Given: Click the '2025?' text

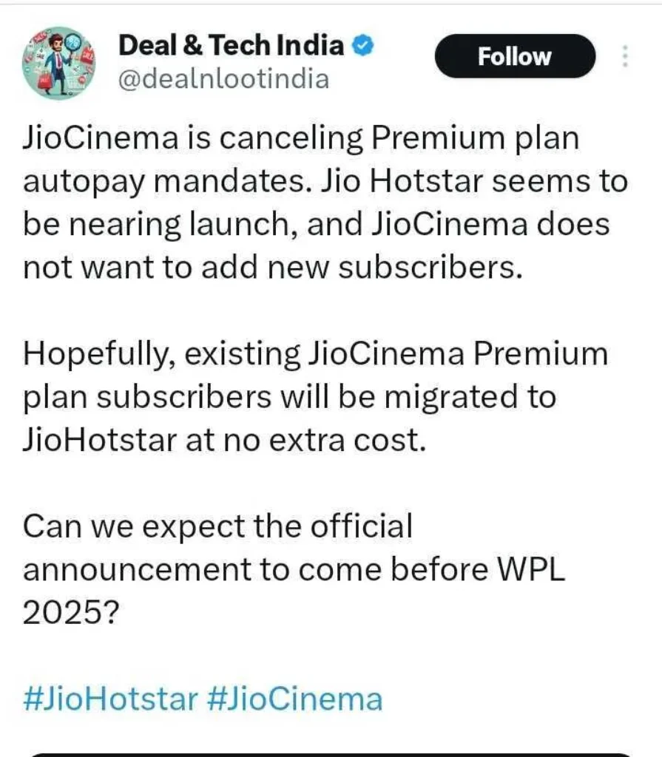Looking at the screenshot, I should click(x=70, y=614).
